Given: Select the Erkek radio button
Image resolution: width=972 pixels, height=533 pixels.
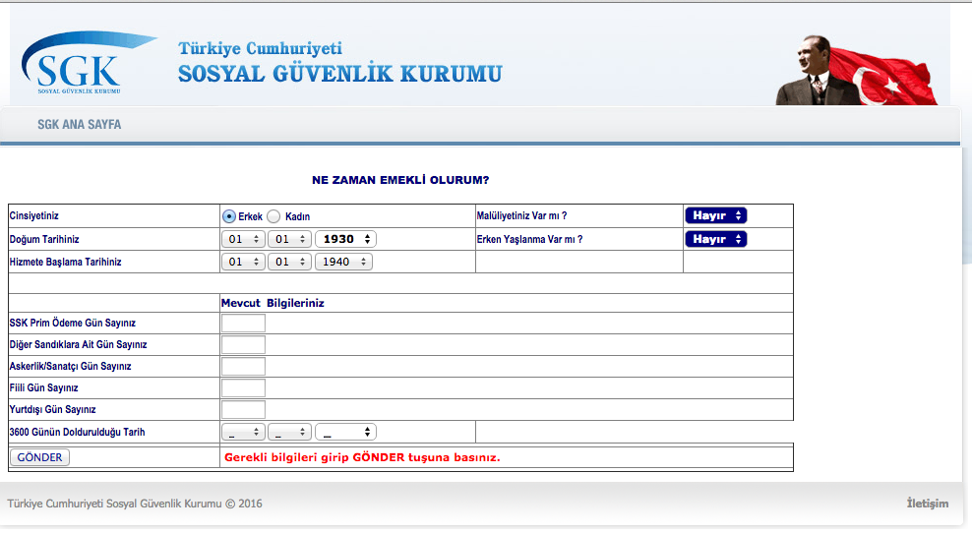Looking at the screenshot, I should click(229, 216).
